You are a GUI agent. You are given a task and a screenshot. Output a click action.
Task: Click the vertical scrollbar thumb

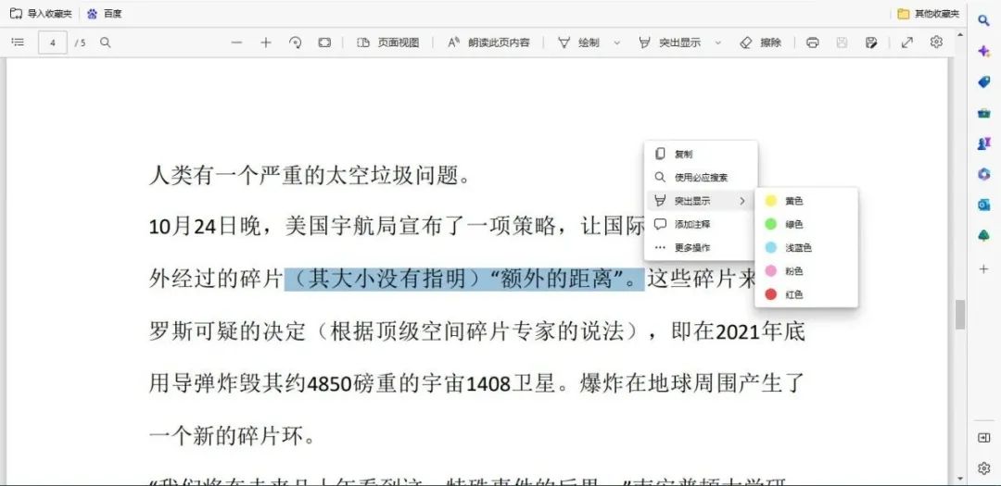959,315
